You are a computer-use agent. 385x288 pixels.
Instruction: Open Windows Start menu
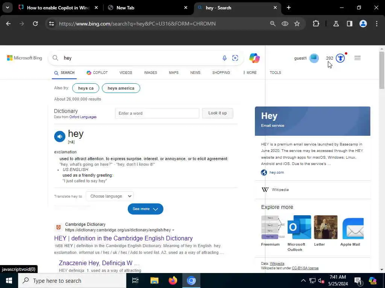[9, 280]
